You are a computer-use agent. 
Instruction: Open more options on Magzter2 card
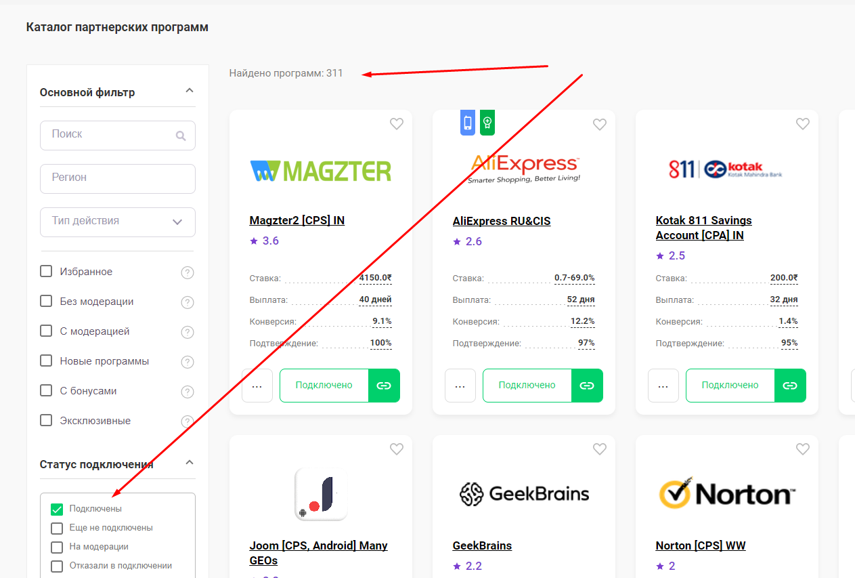click(257, 386)
